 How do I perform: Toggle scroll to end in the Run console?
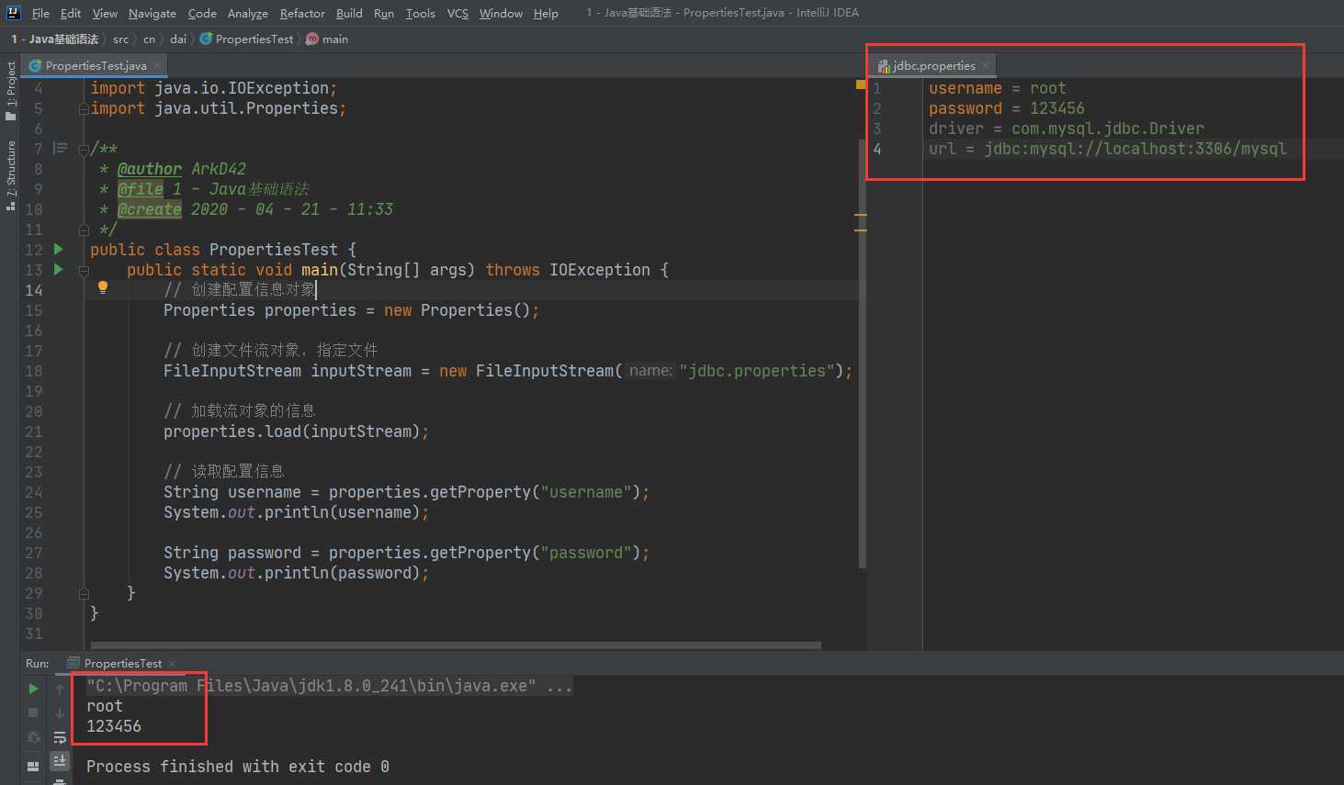point(60,760)
